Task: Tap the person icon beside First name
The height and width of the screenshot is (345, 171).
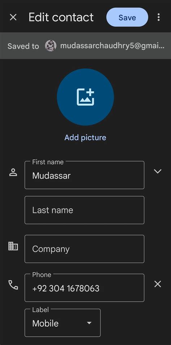Action: 13,172
